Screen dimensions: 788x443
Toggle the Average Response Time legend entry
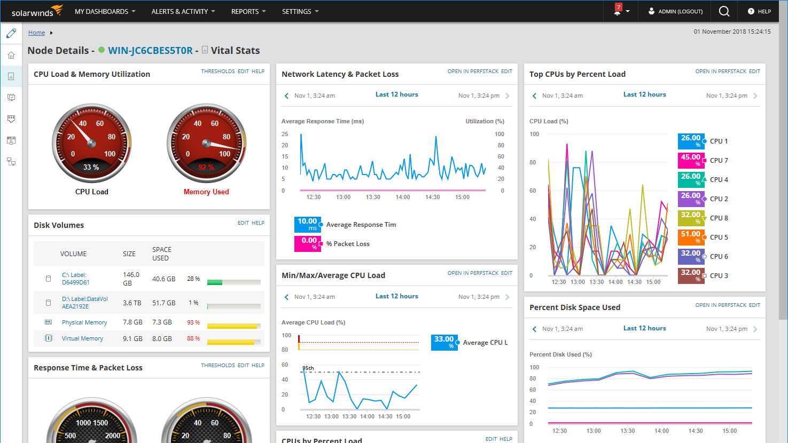tap(361, 224)
